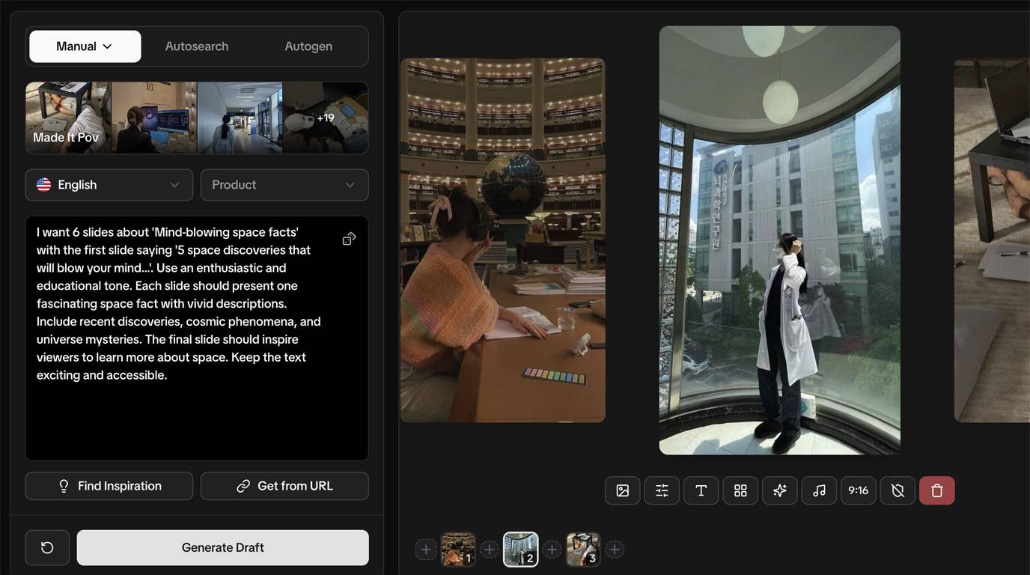This screenshot has width=1030, height=575.
Task: Expand the Manual mode dropdown
Action: point(85,46)
